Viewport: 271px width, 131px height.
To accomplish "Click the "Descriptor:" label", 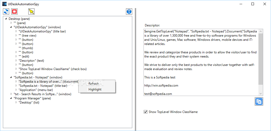I will tap(152, 25).
